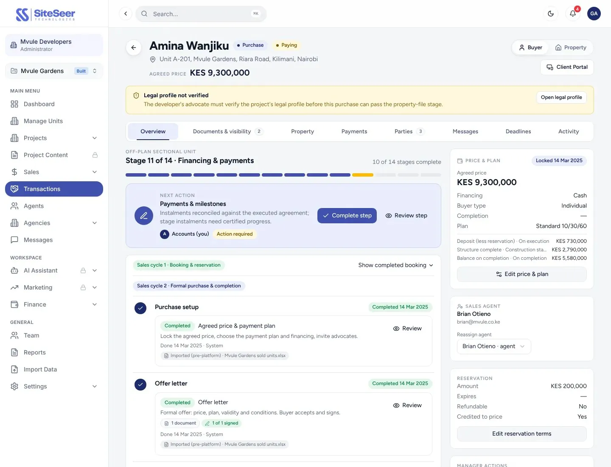Click the SiteSeer Technologies logo
611x467 pixels.
(45, 14)
